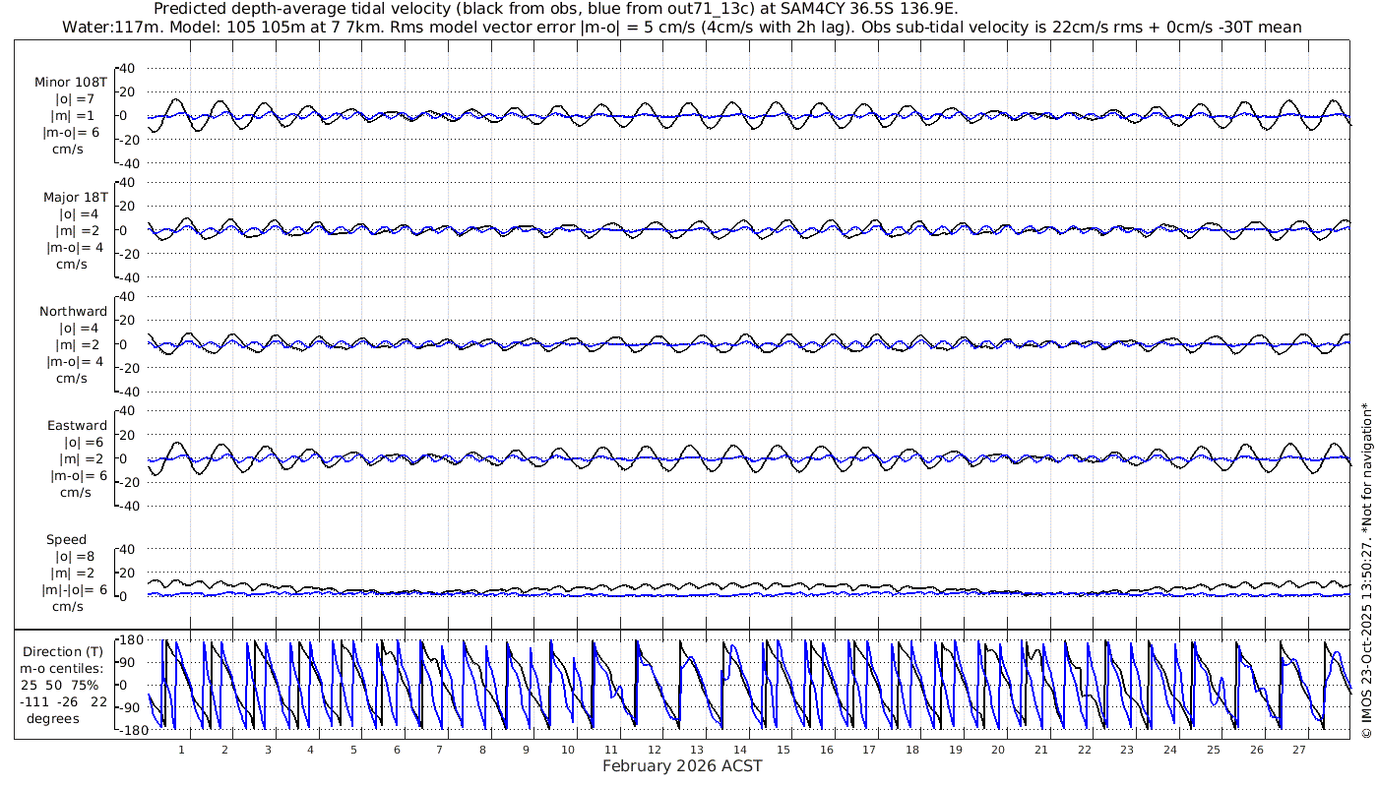Click day tick label '27' on date axis
Image resolution: width=1378 pixels, height=787 pixels.
[1299, 750]
